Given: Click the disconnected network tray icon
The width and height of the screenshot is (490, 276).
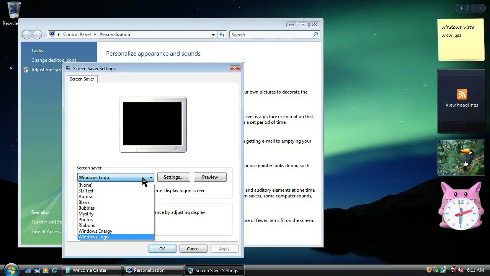Looking at the screenshot, I should click(x=453, y=270).
